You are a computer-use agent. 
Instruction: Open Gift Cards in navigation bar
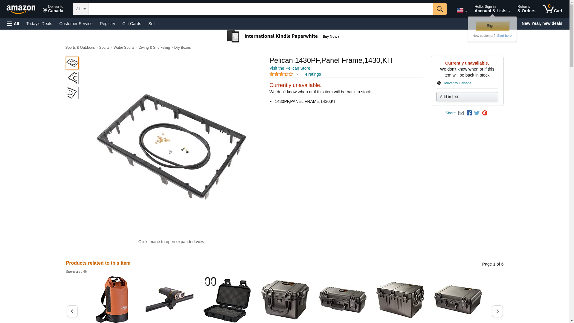132,24
